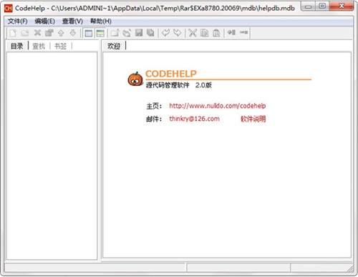358x277 pixels.
Task: Open the 编辑(E) menu
Action: point(44,21)
